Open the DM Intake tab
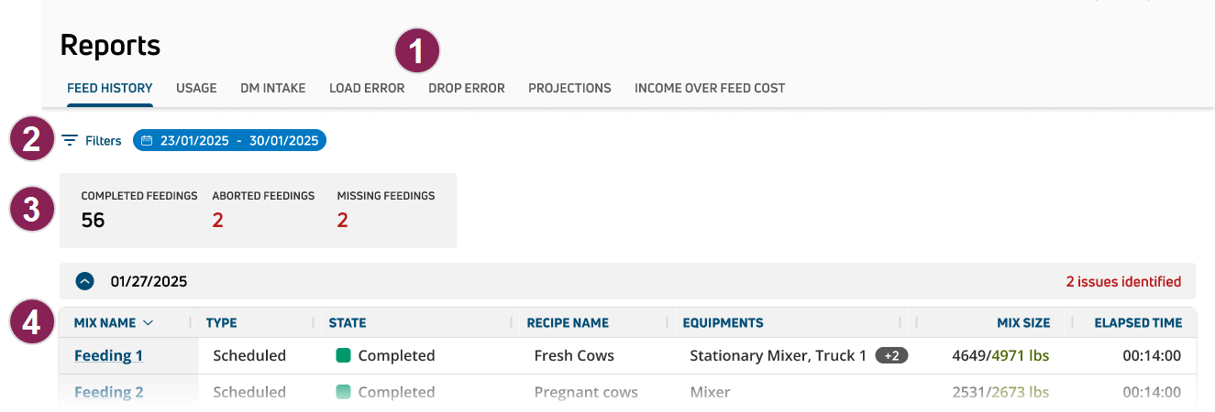The height and width of the screenshot is (412, 1215). point(273,88)
